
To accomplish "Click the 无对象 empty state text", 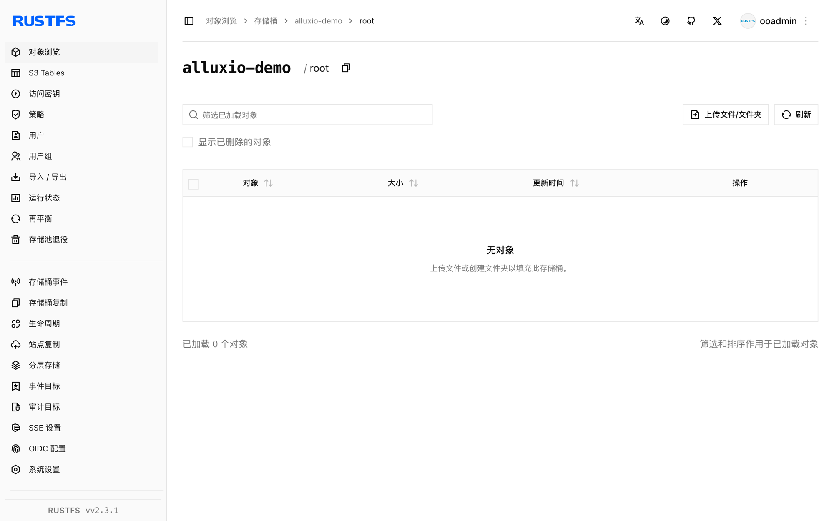I will 500,250.
